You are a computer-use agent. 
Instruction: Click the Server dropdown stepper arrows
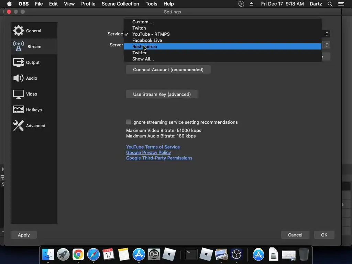point(327,45)
